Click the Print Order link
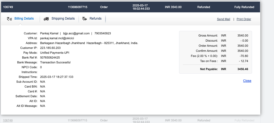Screen dimensions: 274x123 click(244, 19)
